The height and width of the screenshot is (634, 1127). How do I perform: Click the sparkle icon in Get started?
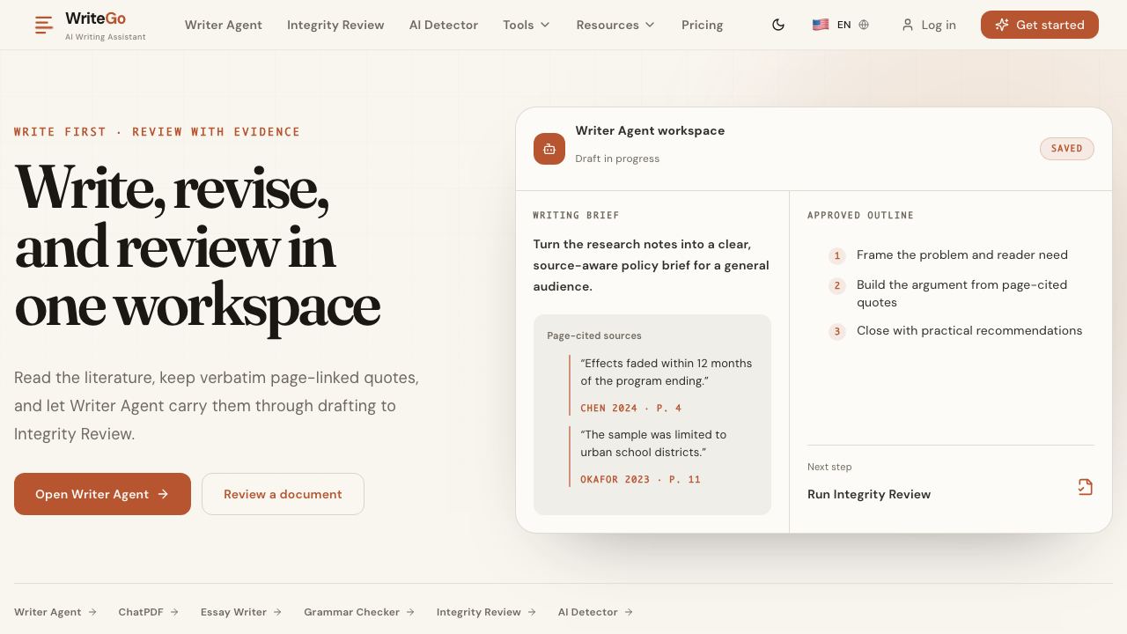tap(1002, 25)
